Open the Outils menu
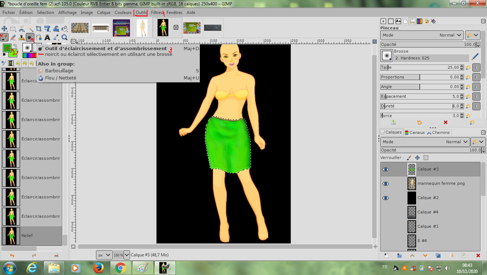Image resolution: width=487 pixels, height=275 pixels. 141,12
